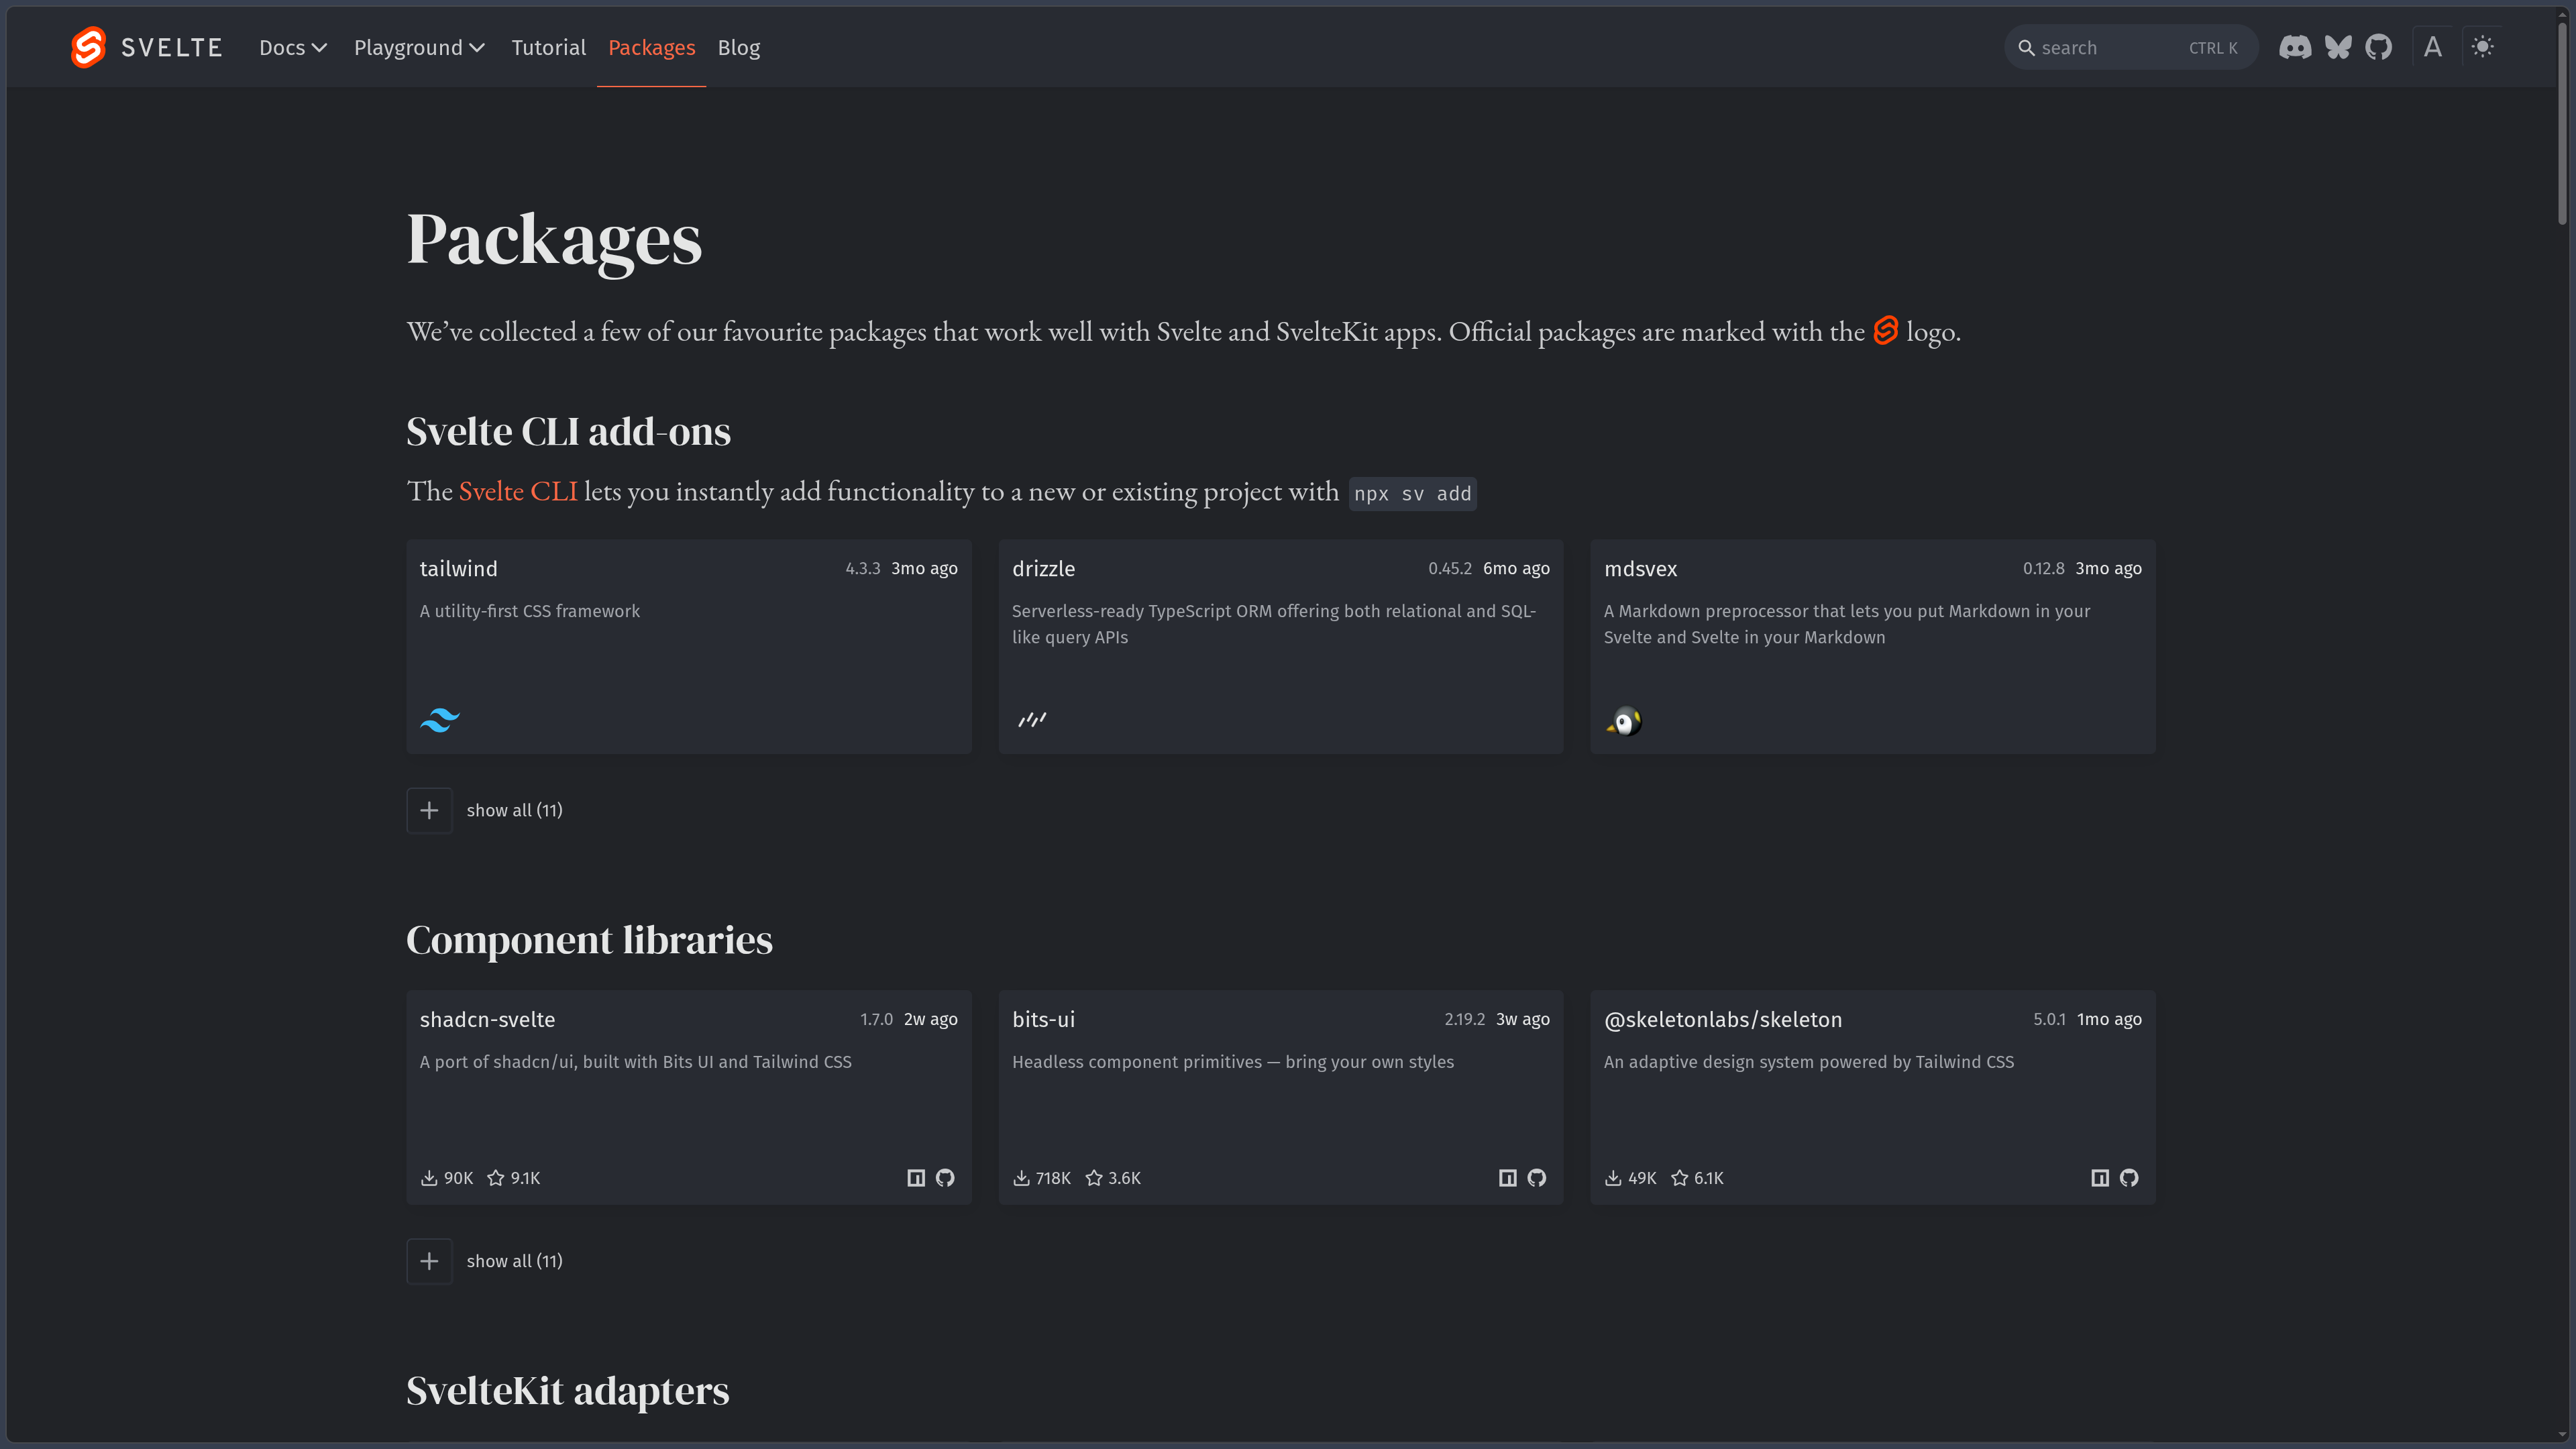Click the 'SvelteKit adapters' heading
This screenshot has height=1449, width=2576.
(567, 1390)
